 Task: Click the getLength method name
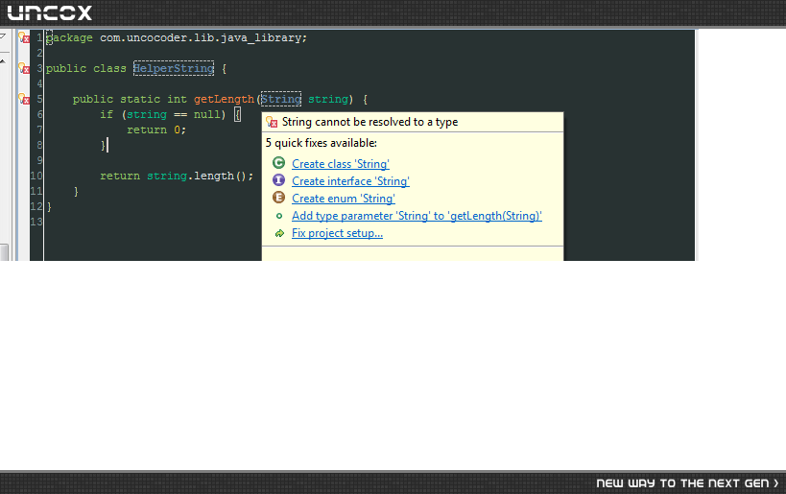click(224, 99)
